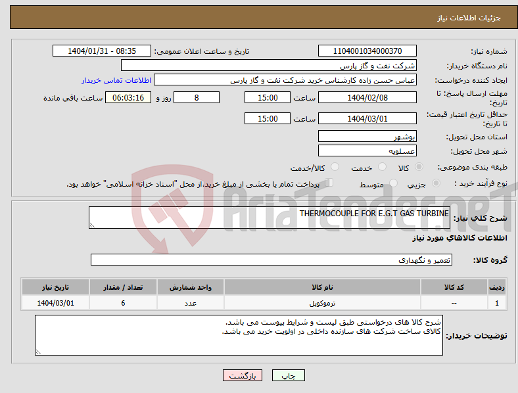The height and width of the screenshot is (393, 518).
Task: Click the واحد شمارش column header
Action: [191, 287]
